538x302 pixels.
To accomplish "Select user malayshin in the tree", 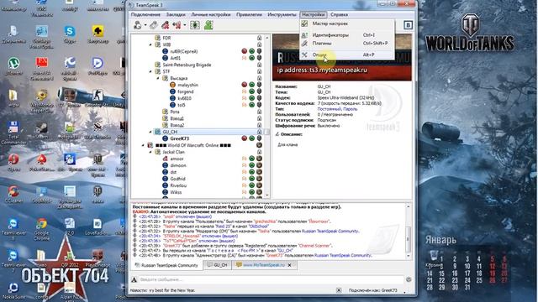I will click(187, 85).
